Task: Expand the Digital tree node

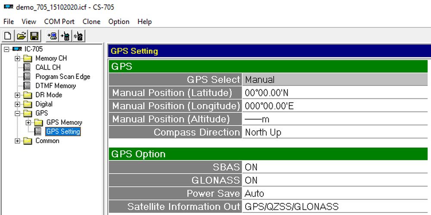Action: [x=18, y=104]
